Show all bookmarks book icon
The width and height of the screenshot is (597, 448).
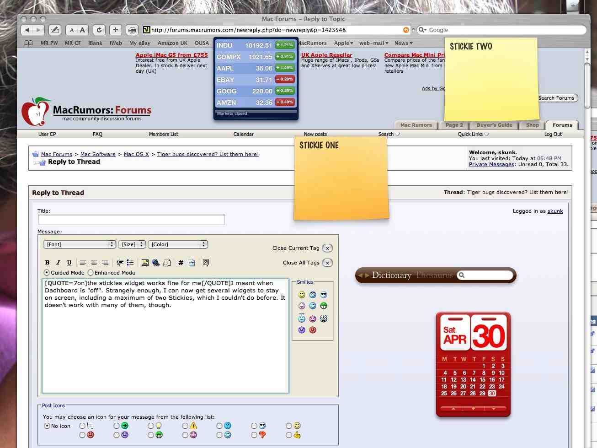pyautogui.click(x=28, y=43)
